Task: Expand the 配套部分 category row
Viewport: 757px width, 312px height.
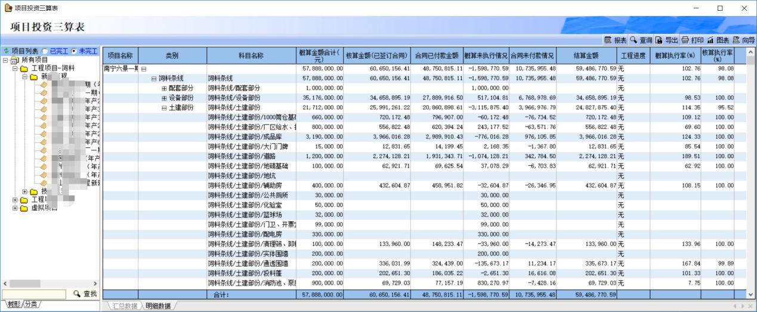Action: [x=163, y=88]
